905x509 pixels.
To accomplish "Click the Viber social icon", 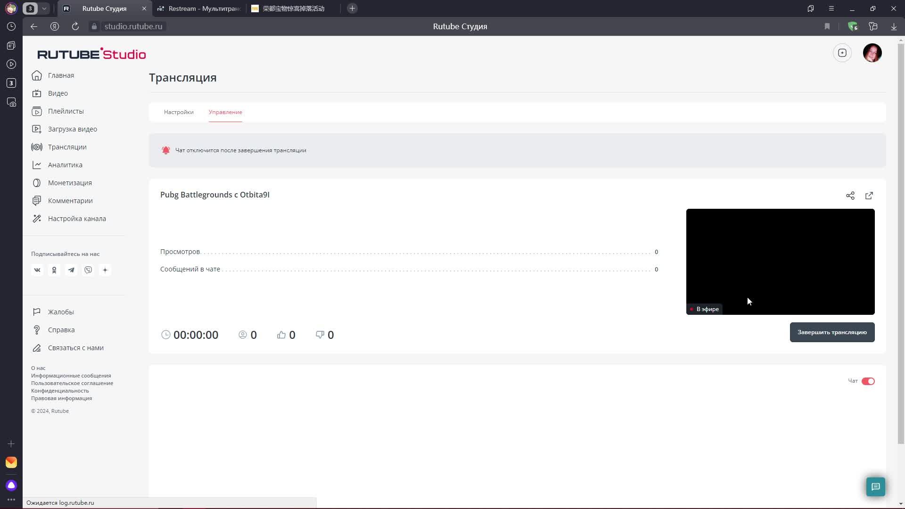I will (88, 270).
